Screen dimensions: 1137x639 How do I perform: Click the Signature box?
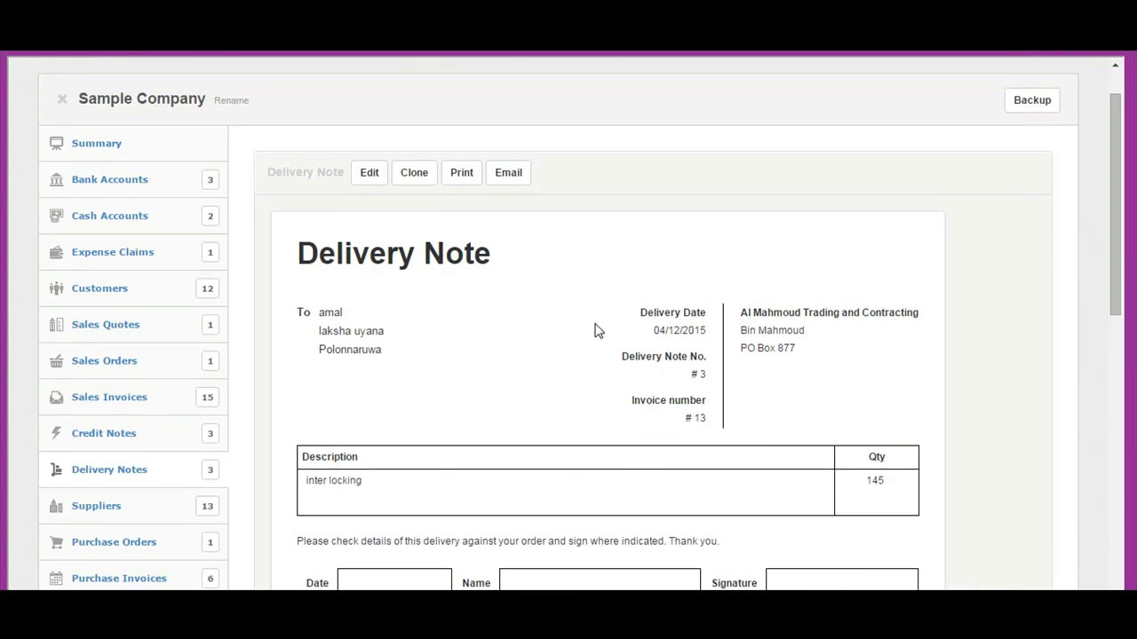(x=842, y=580)
